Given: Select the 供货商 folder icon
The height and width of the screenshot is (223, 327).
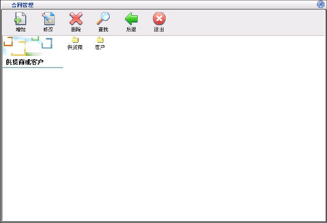Looking at the screenshot, I should (75, 40).
